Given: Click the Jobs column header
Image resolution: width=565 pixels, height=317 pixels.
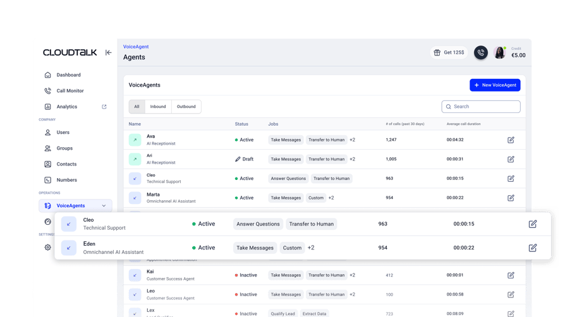Looking at the screenshot, I should (273, 124).
